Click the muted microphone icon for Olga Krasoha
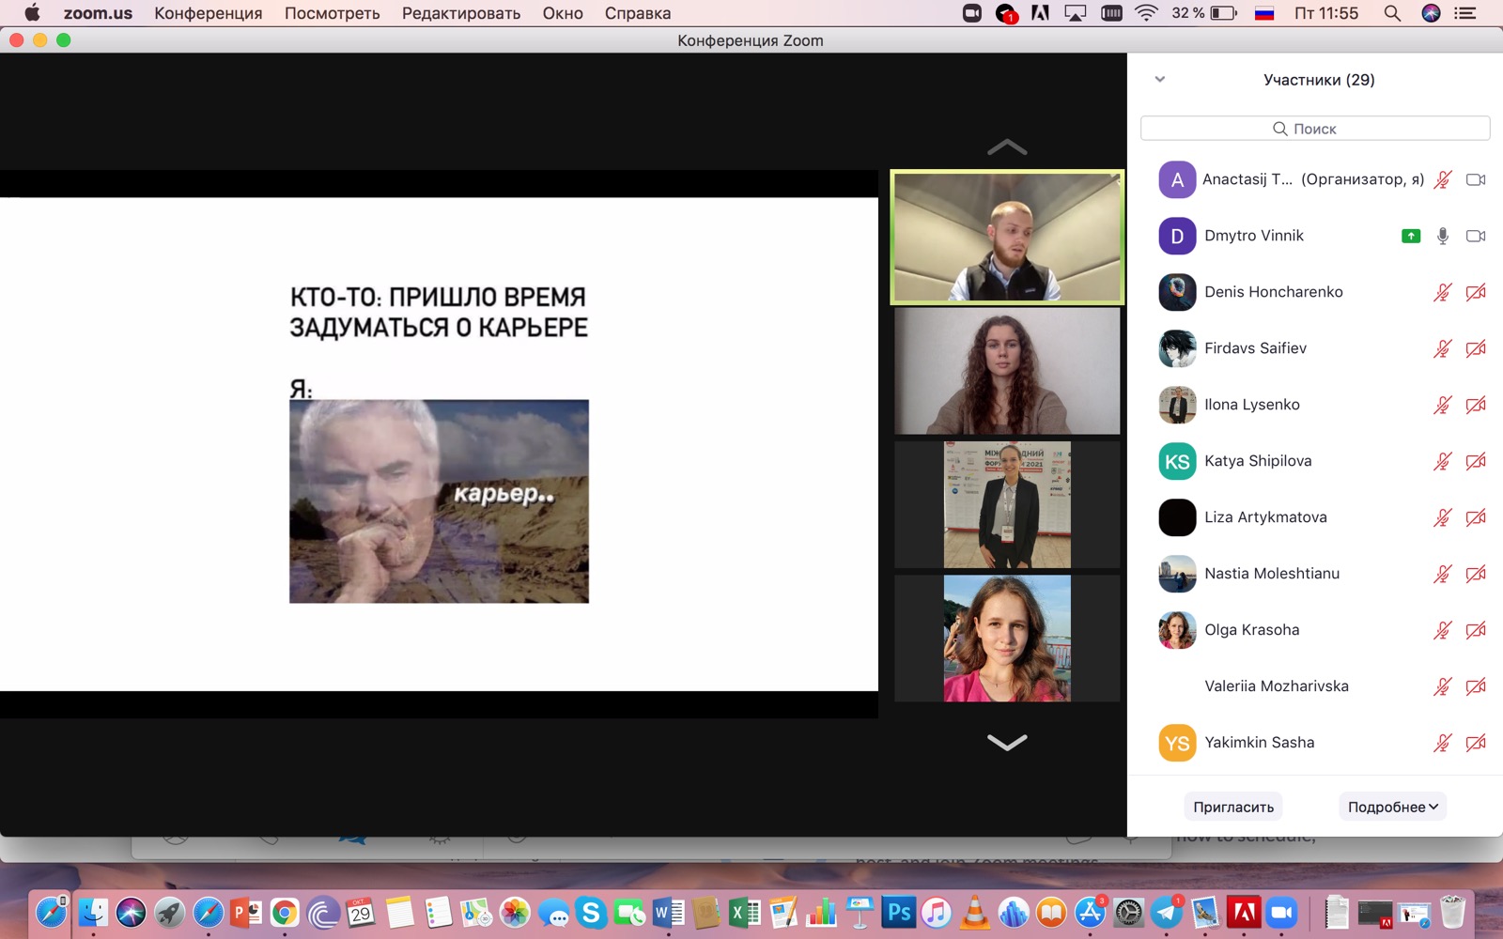 [1443, 630]
